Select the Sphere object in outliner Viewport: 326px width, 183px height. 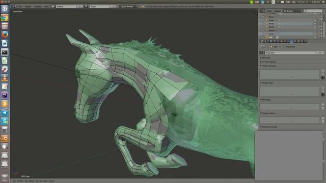pyautogui.click(x=271, y=30)
